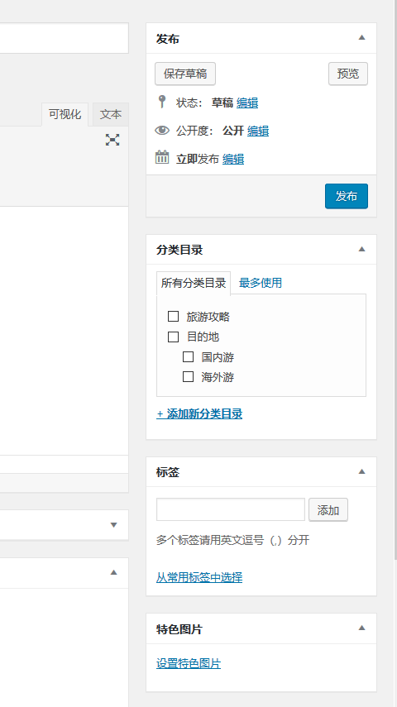The image size is (397, 707).
Task: Check the 海外游 category
Action: coord(188,376)
